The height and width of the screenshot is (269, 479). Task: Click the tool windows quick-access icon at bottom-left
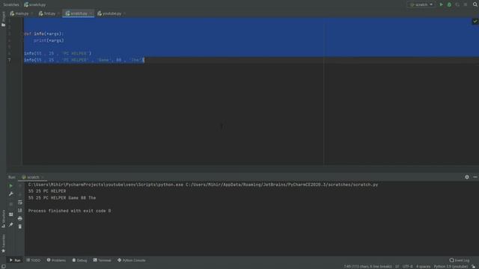[3, 266]
